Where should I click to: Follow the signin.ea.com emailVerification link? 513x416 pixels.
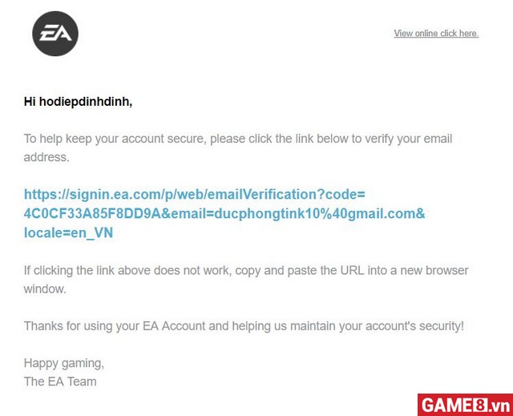pos(224,213)
